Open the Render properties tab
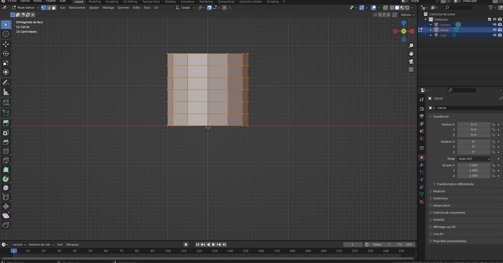The width and height of the screenshot is (503, 263). point(422,109)
